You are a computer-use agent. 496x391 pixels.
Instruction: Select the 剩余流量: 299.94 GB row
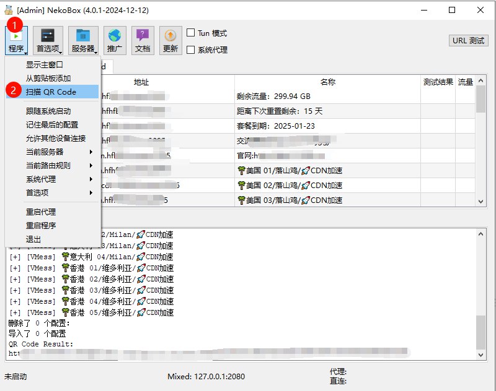coord(288,97)
